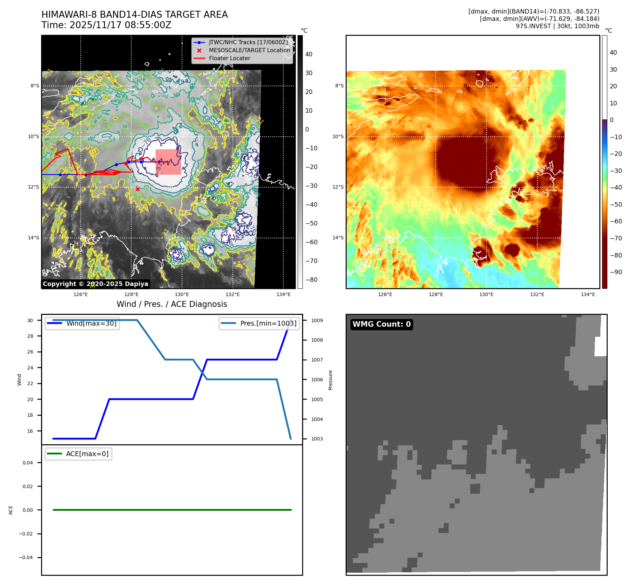
Task: Click the green ACE[max=0] legend line sample
Action: 54,454
